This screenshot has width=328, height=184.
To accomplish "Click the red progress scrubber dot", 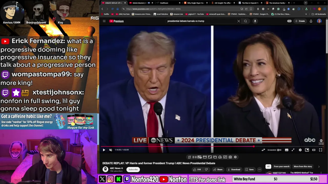I will point(254,146).
